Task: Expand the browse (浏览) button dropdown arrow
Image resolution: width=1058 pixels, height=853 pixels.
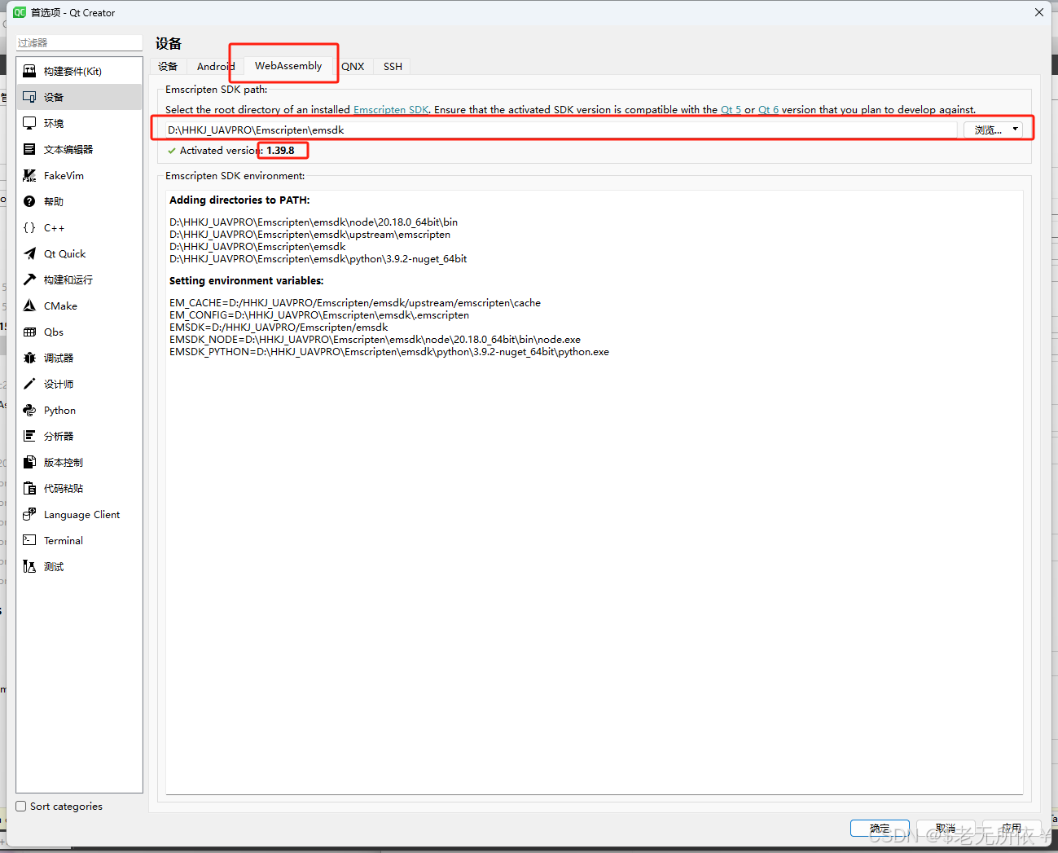Action: [1015, 130]
